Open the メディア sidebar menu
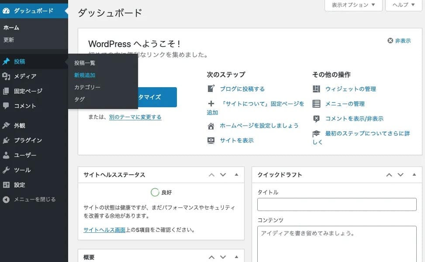 [34, 76]
